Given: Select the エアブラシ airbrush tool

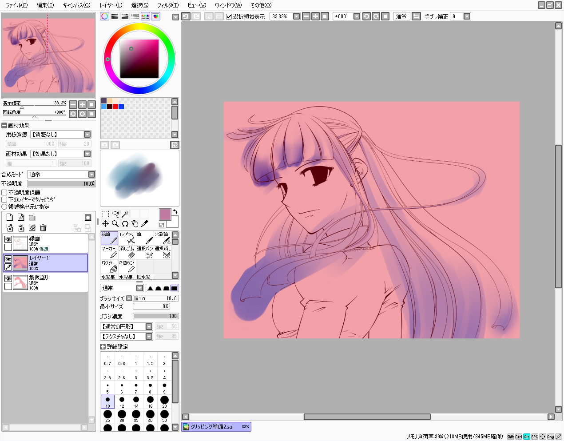Looking at the screenshot, I should tap(127, 238).
